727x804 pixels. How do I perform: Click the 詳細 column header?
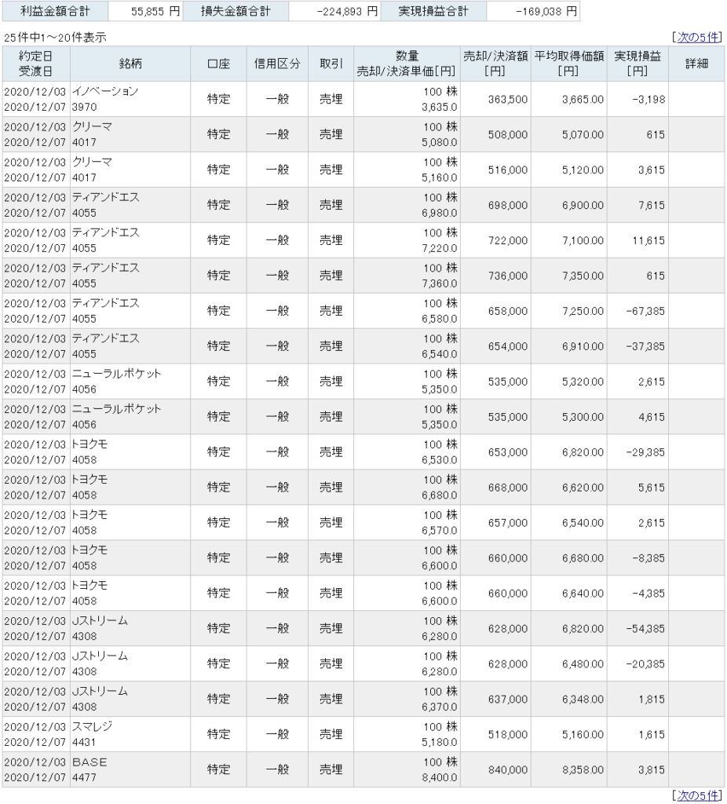tap(696, 64)
